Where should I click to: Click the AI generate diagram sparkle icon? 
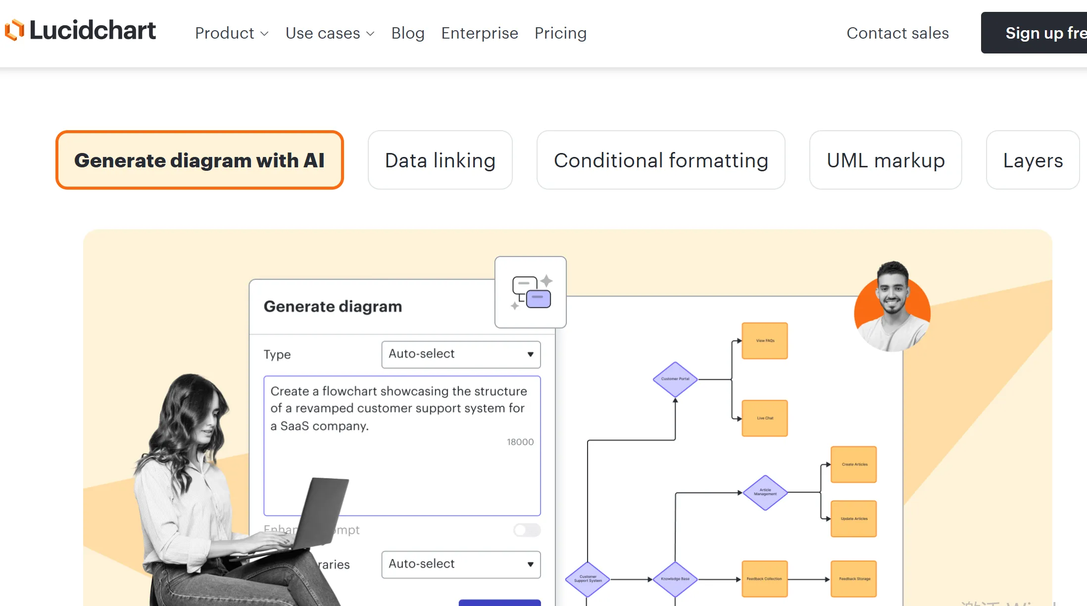[x=531, y=292]
